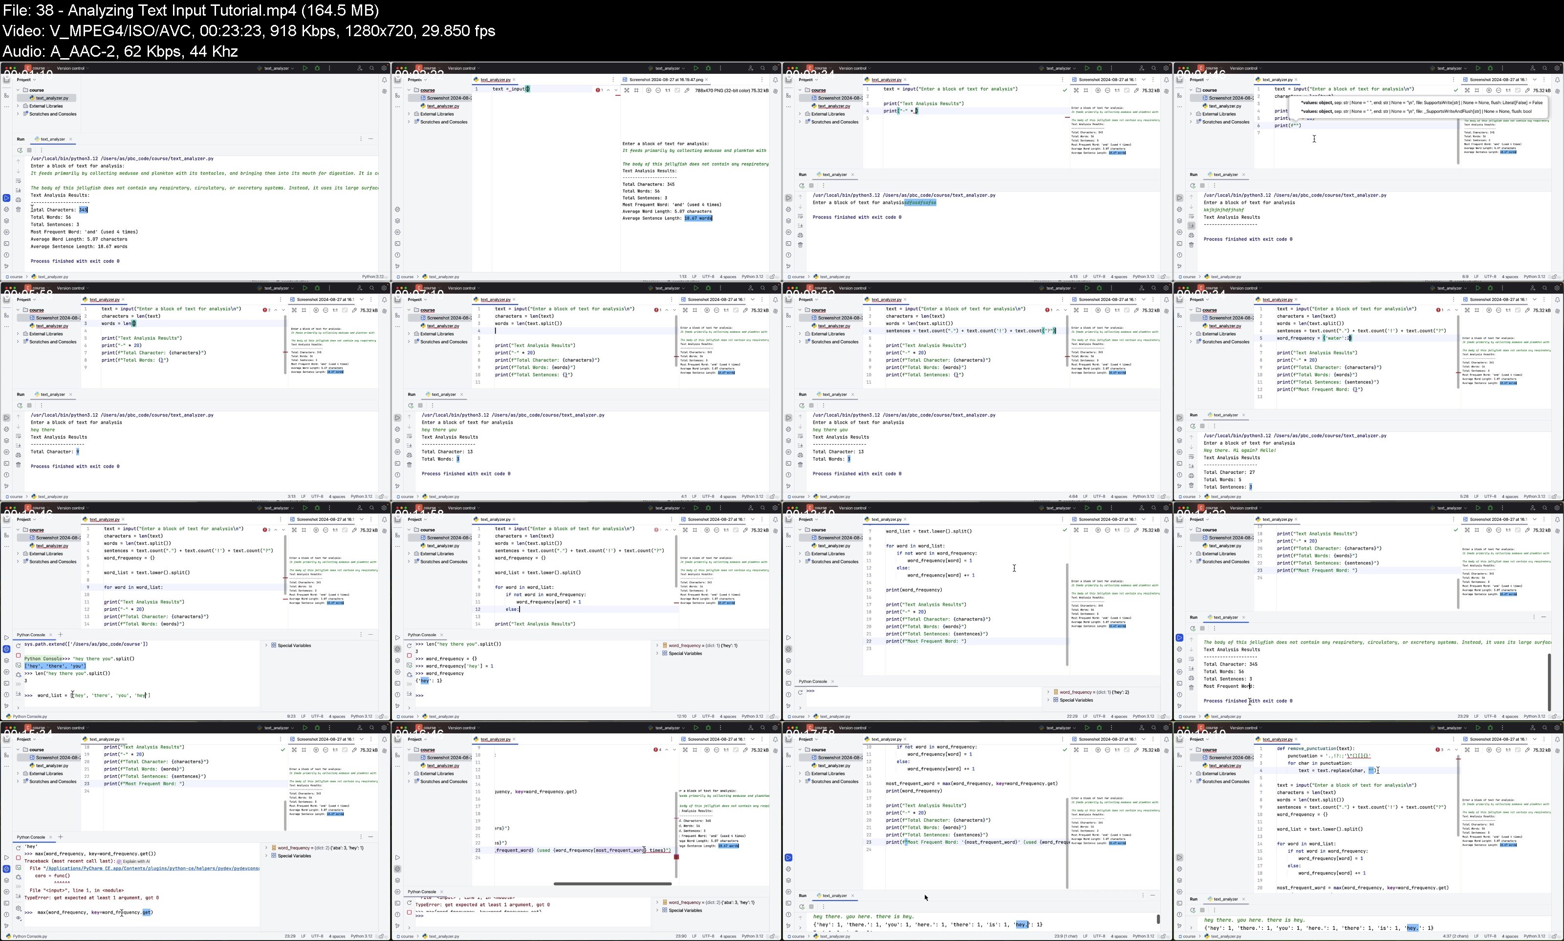Select the text_analyzer.py editor tab in 00:19:10 frame
1564x941 pixels.
[x=1277, y=739]
